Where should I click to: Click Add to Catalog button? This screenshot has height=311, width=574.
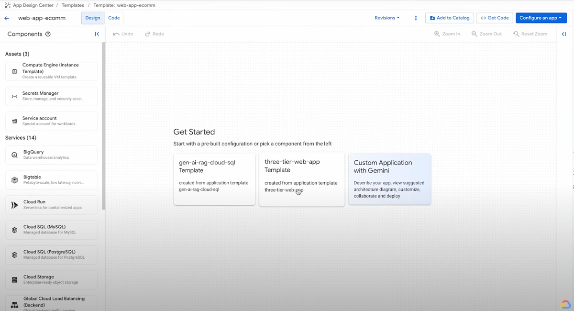(x=450, y=18)
